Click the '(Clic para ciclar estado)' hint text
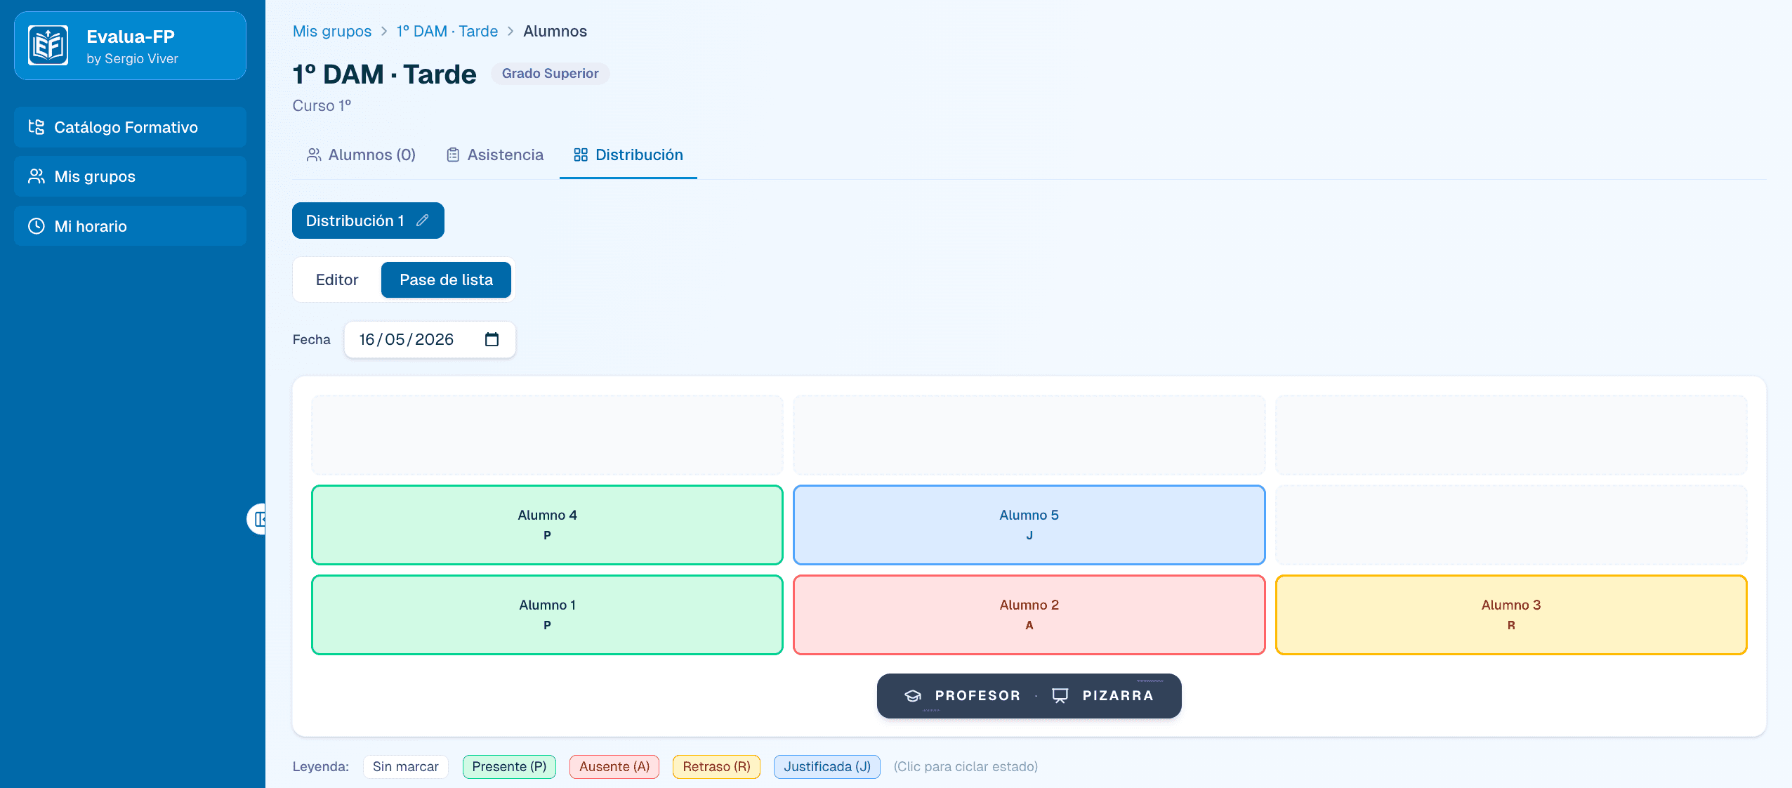1792x788 pixels. (x=966, y=766)
